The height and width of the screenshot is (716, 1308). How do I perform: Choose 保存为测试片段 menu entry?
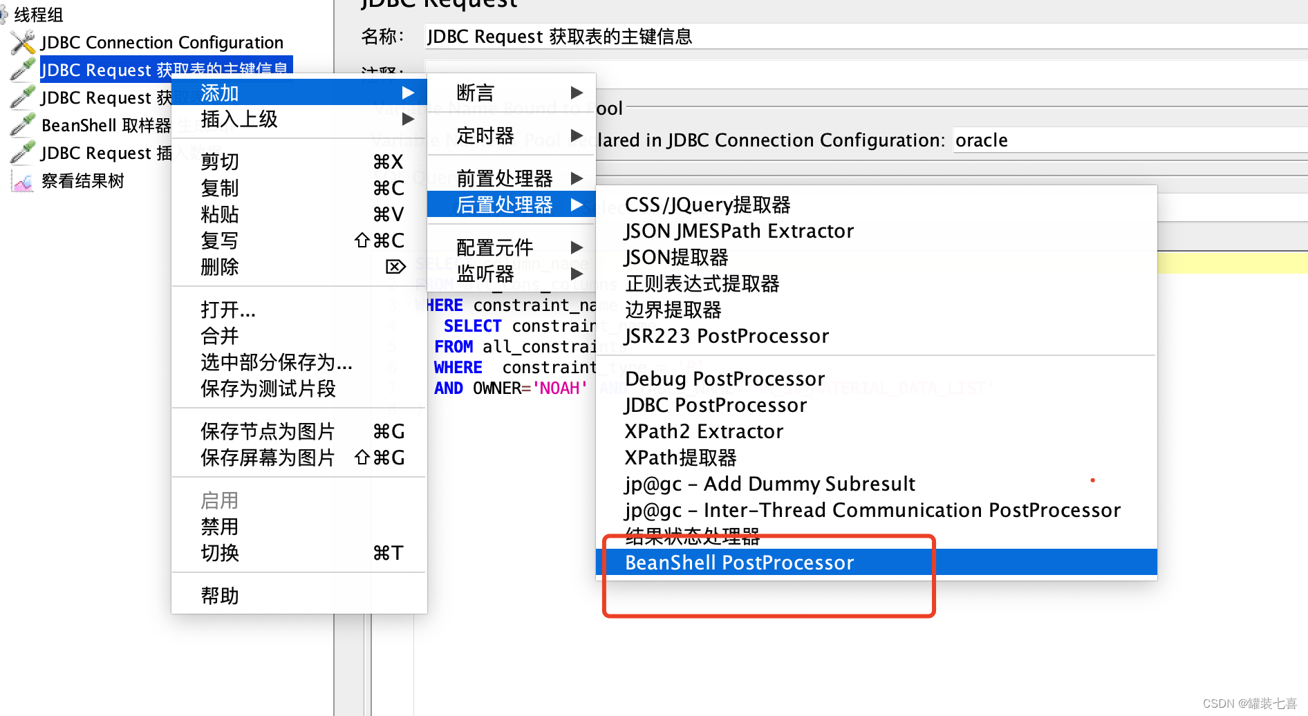click(299, 388)
